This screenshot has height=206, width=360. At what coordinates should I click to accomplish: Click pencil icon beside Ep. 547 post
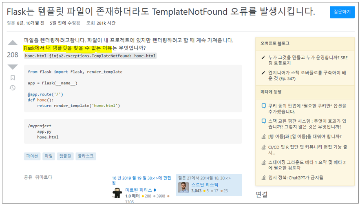click(263, 73)
